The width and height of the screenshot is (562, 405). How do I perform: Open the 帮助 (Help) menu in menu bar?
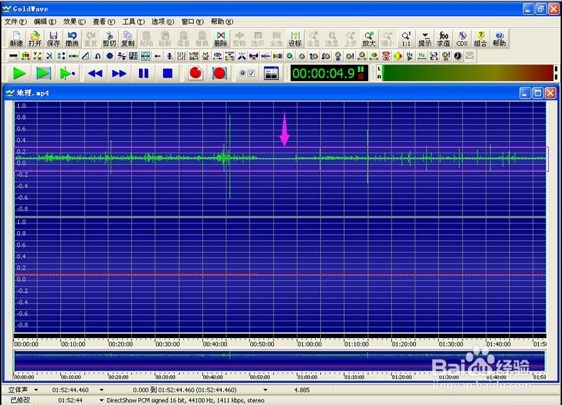222,22
